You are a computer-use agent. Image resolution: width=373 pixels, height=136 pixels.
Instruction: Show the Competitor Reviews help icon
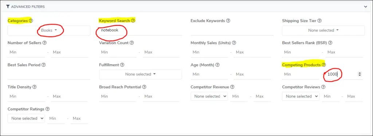point(323,87)
